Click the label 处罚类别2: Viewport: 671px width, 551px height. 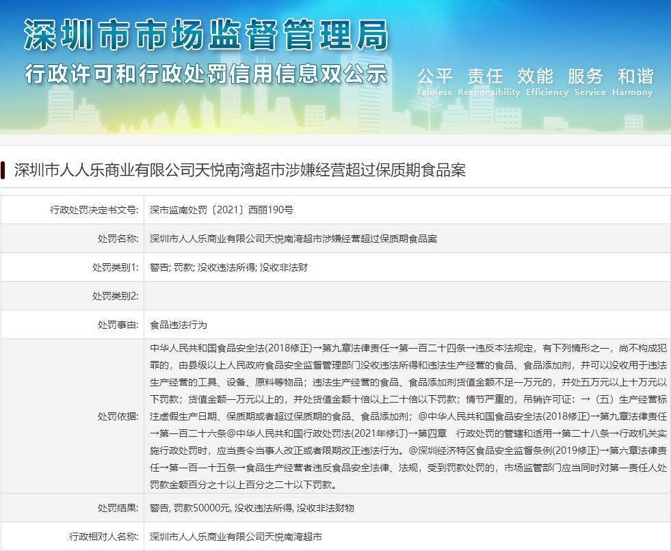pyautogui.click(x=115, y=295)
